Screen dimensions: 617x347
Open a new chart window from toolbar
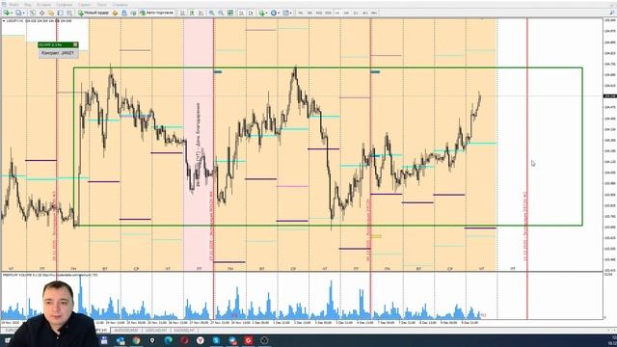(7, 13)
